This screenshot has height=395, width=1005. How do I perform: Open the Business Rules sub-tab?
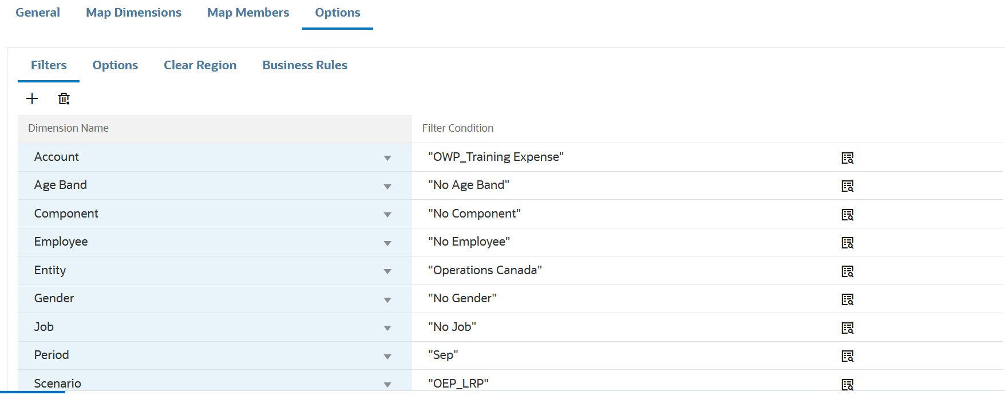[x=304, y=65]
